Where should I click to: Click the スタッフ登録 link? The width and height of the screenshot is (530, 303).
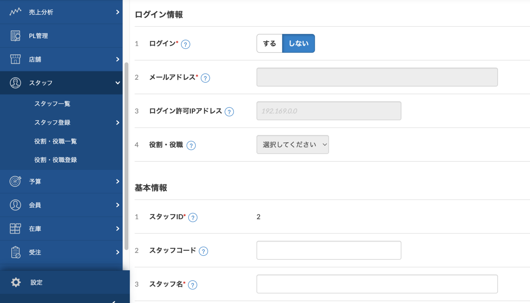[52, 122]
